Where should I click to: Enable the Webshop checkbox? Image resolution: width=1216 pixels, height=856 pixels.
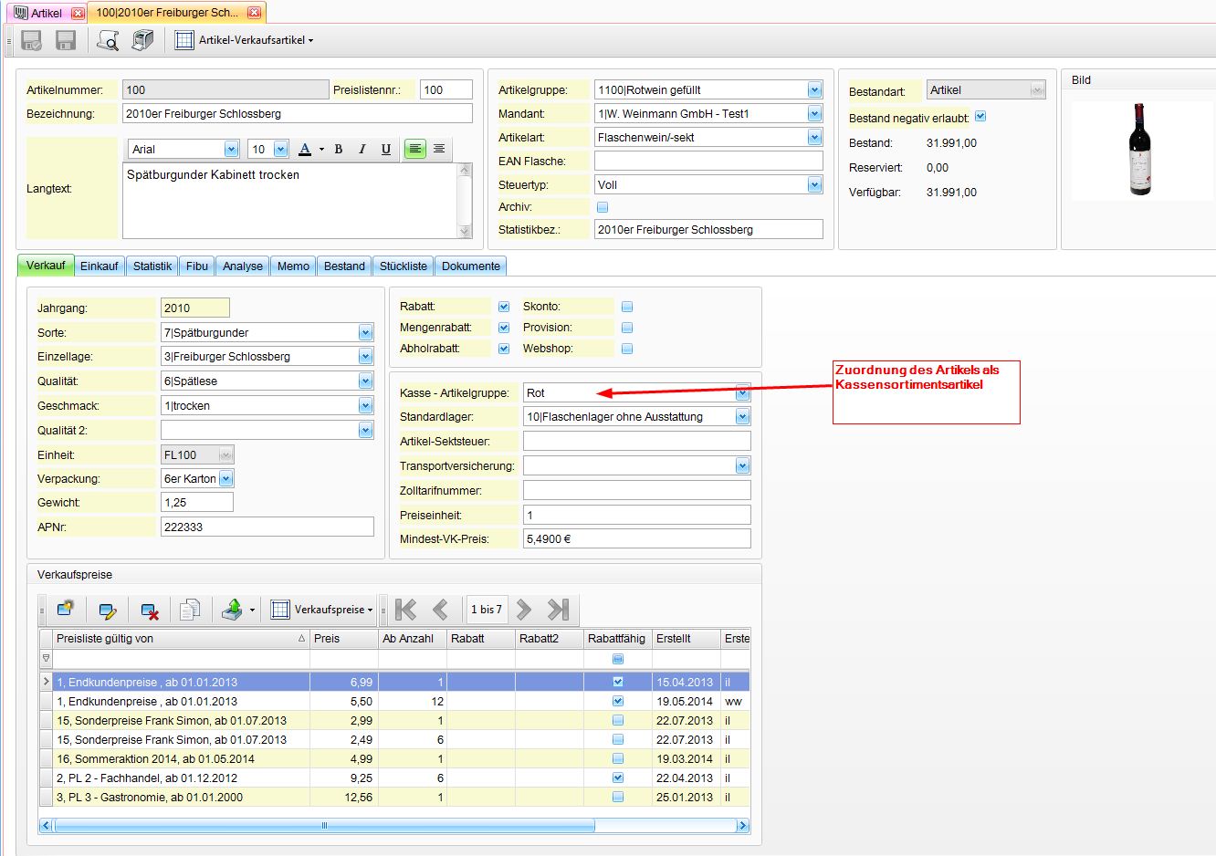(627, 349)
